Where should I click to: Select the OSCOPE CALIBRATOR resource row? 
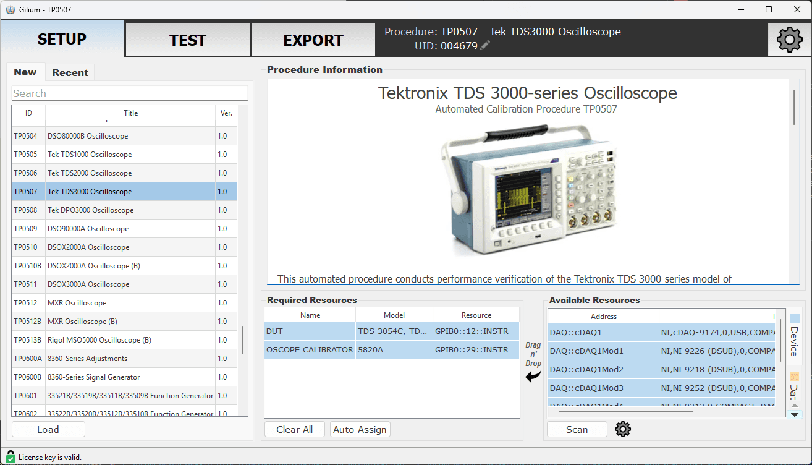click(392, 349)
